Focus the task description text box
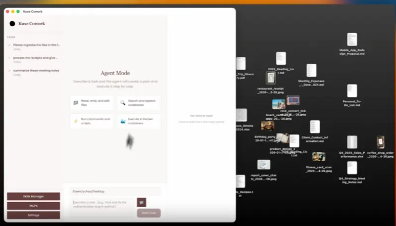 click(x=102, y=204)
